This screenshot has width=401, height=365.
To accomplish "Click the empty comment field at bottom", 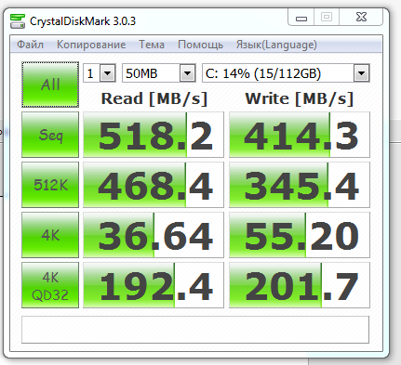I will pyautogui.click(x=195, y=330).
